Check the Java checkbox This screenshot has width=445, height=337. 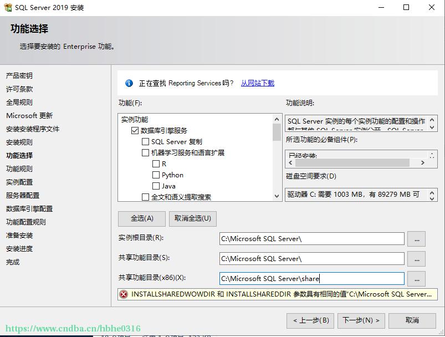coord(156,186)
